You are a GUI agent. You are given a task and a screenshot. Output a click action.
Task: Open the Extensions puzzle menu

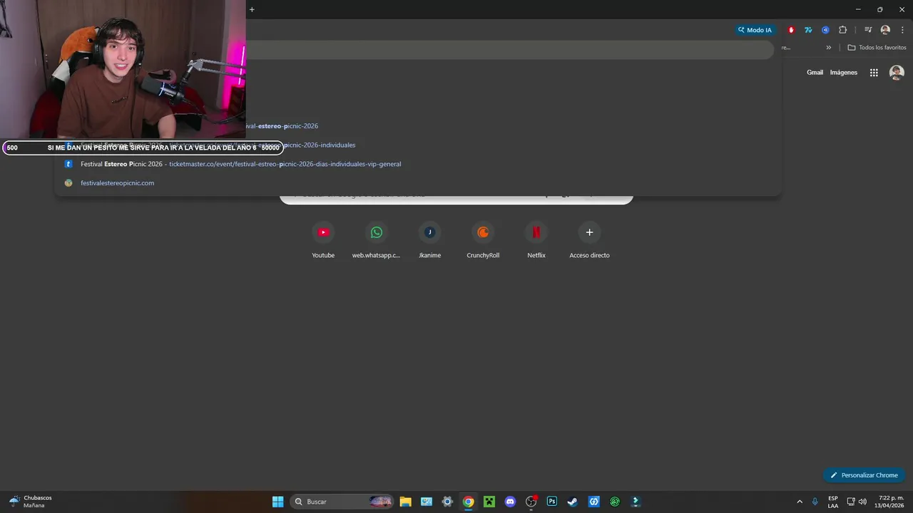pos(842,30)
